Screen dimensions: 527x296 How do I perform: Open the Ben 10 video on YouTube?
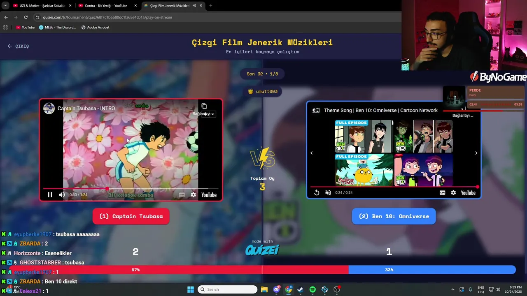click(x=468, y=193)
